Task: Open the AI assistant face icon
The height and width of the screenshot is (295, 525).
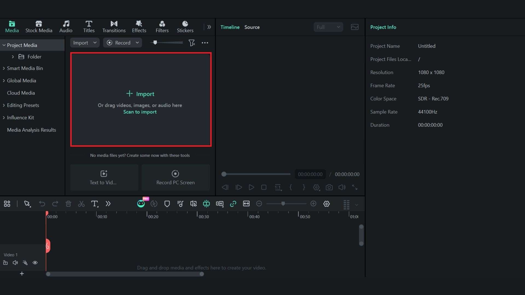Action: point(141,203)
